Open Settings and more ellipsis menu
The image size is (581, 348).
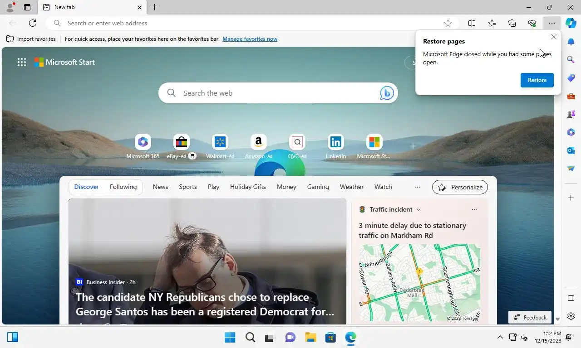pos(551,23)
